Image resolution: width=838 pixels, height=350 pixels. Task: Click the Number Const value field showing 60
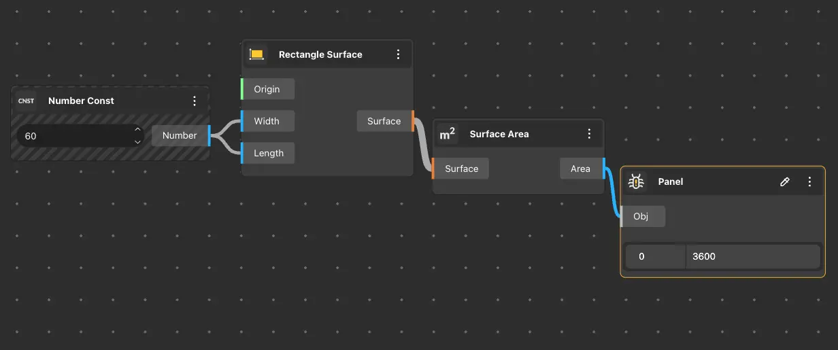71,136
